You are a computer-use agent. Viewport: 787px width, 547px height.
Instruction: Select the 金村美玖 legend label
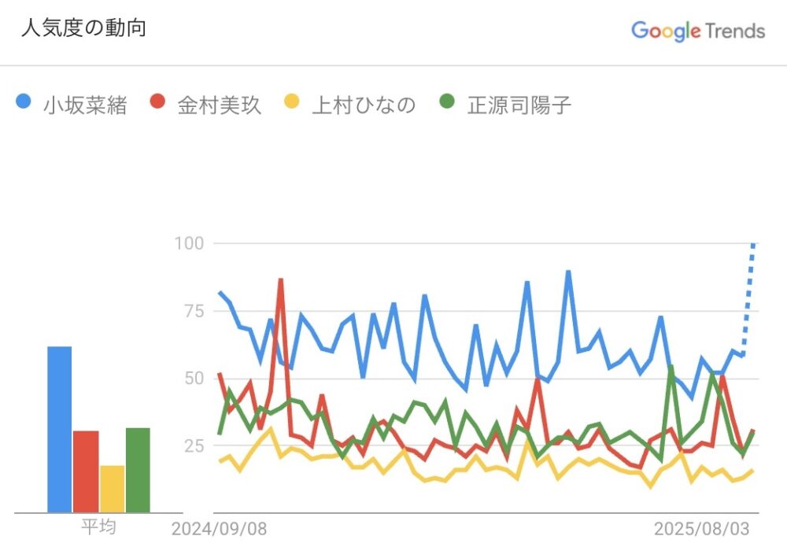219,105
